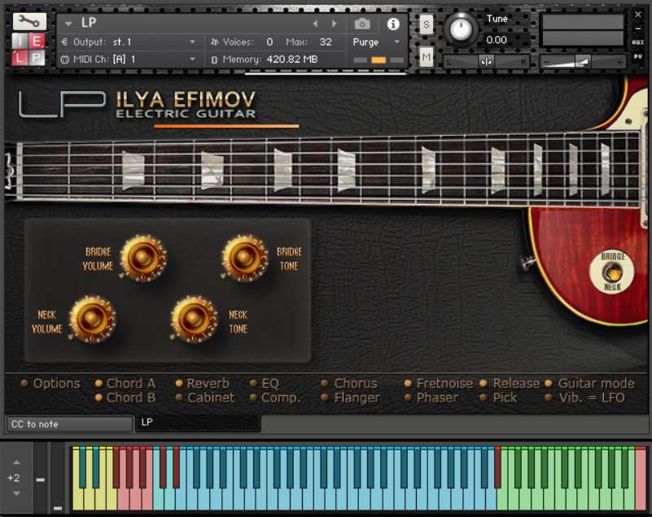Open the Cabinet settings
The width and height of the screenshot is (652, 517).
tap(205, 398)
